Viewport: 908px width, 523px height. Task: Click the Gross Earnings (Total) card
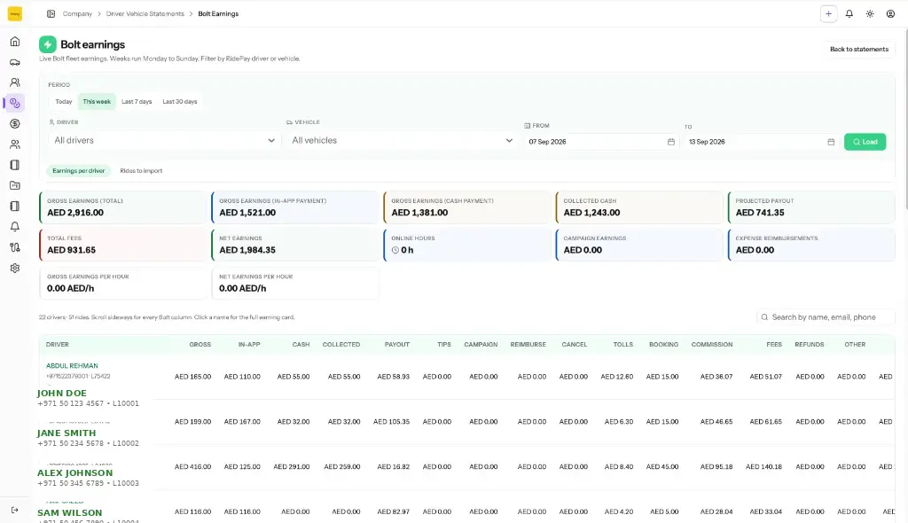click(122, 207)
